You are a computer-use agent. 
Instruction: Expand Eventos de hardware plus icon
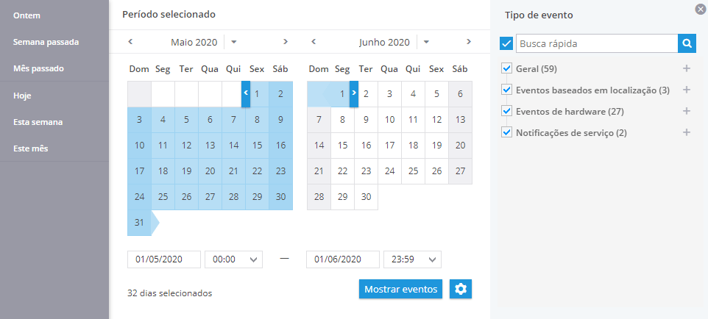687,111
